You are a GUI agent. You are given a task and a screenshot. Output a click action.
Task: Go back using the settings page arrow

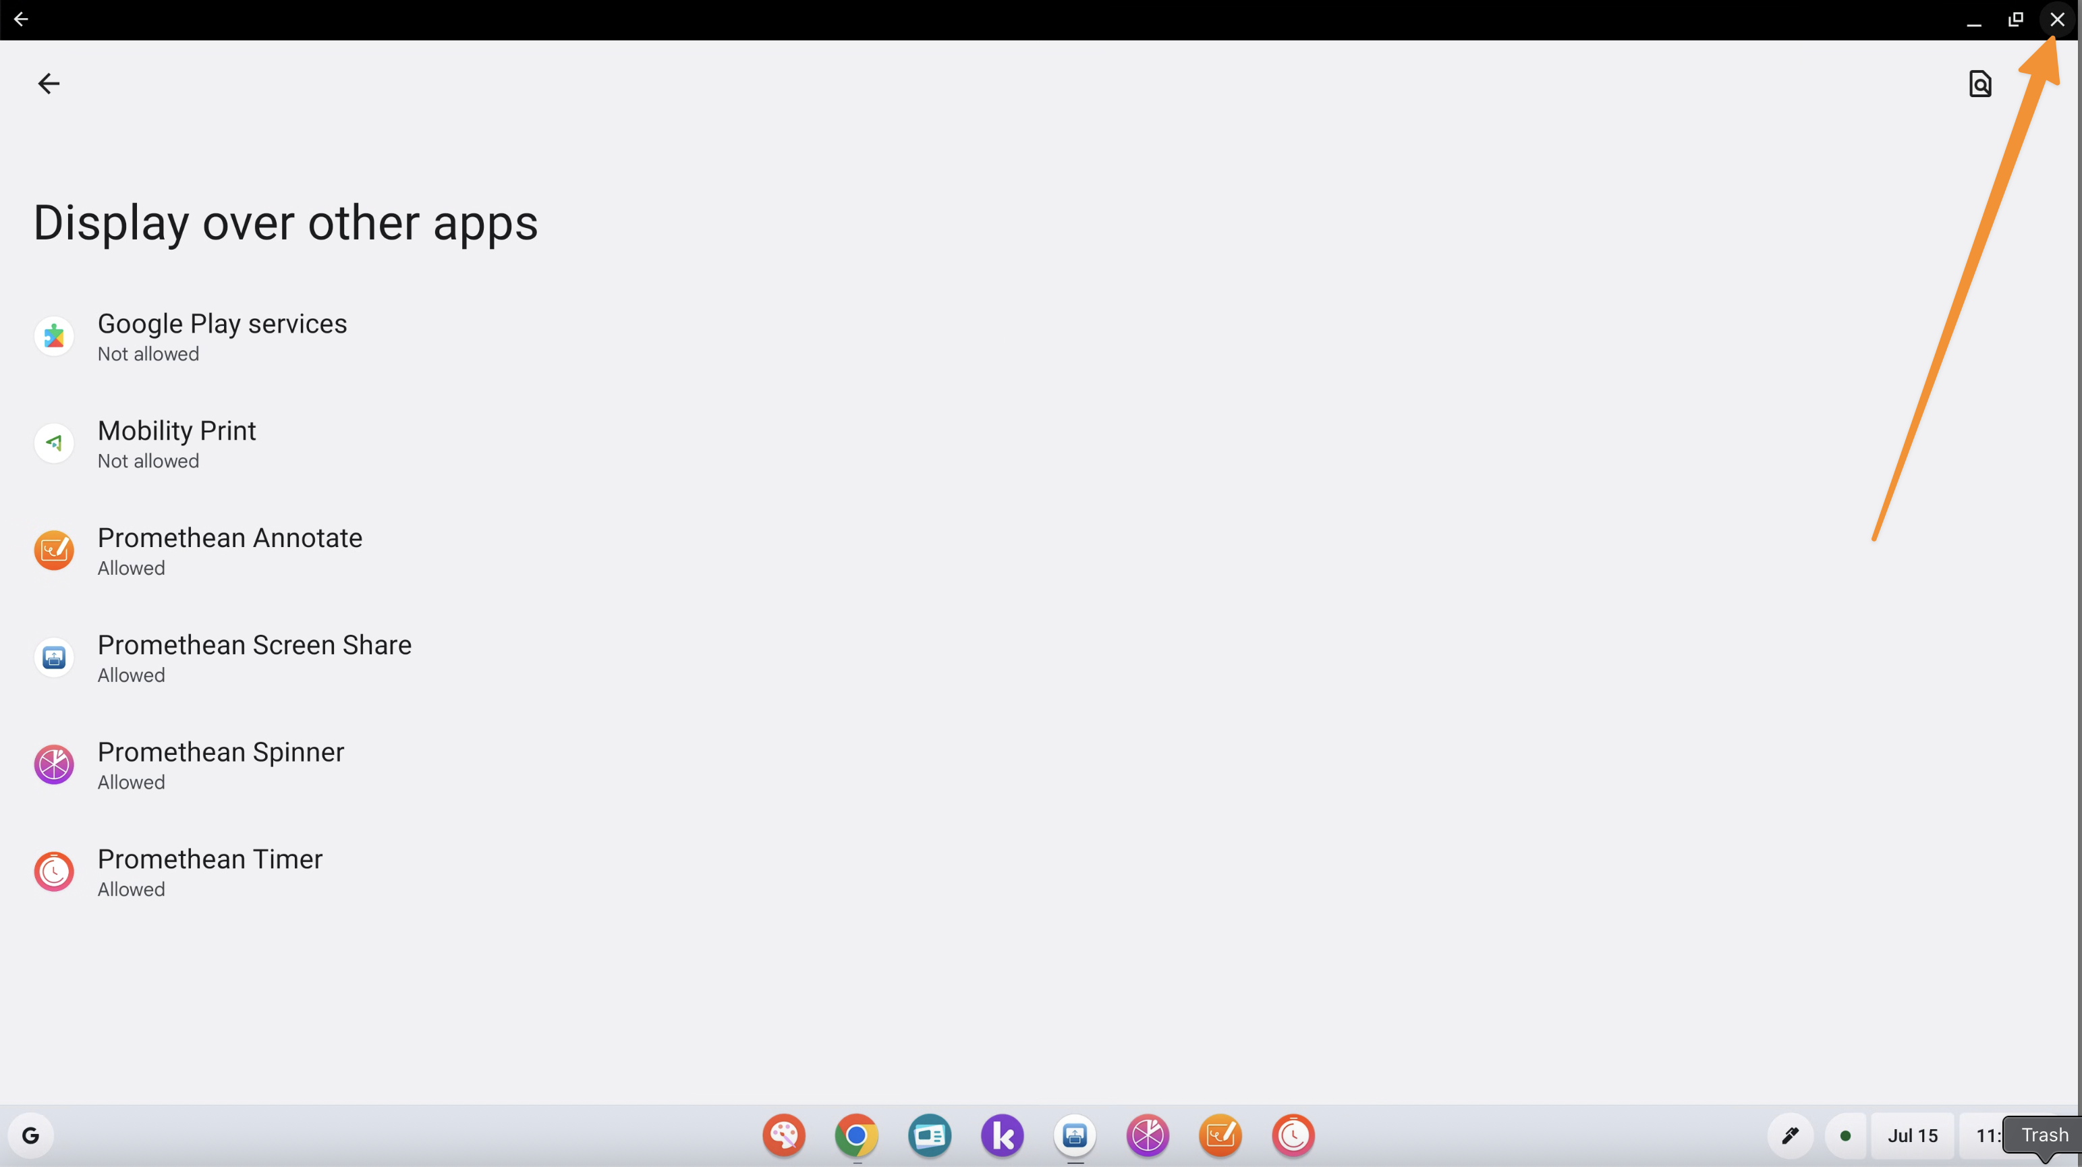coord(49,83)
